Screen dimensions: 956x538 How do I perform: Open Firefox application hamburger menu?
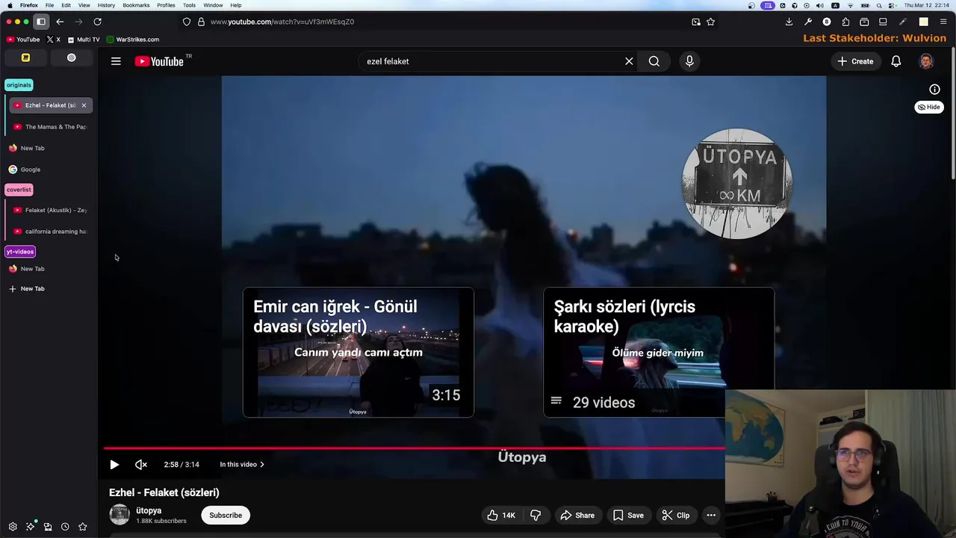pyautogui.click(x=942, y=22)
